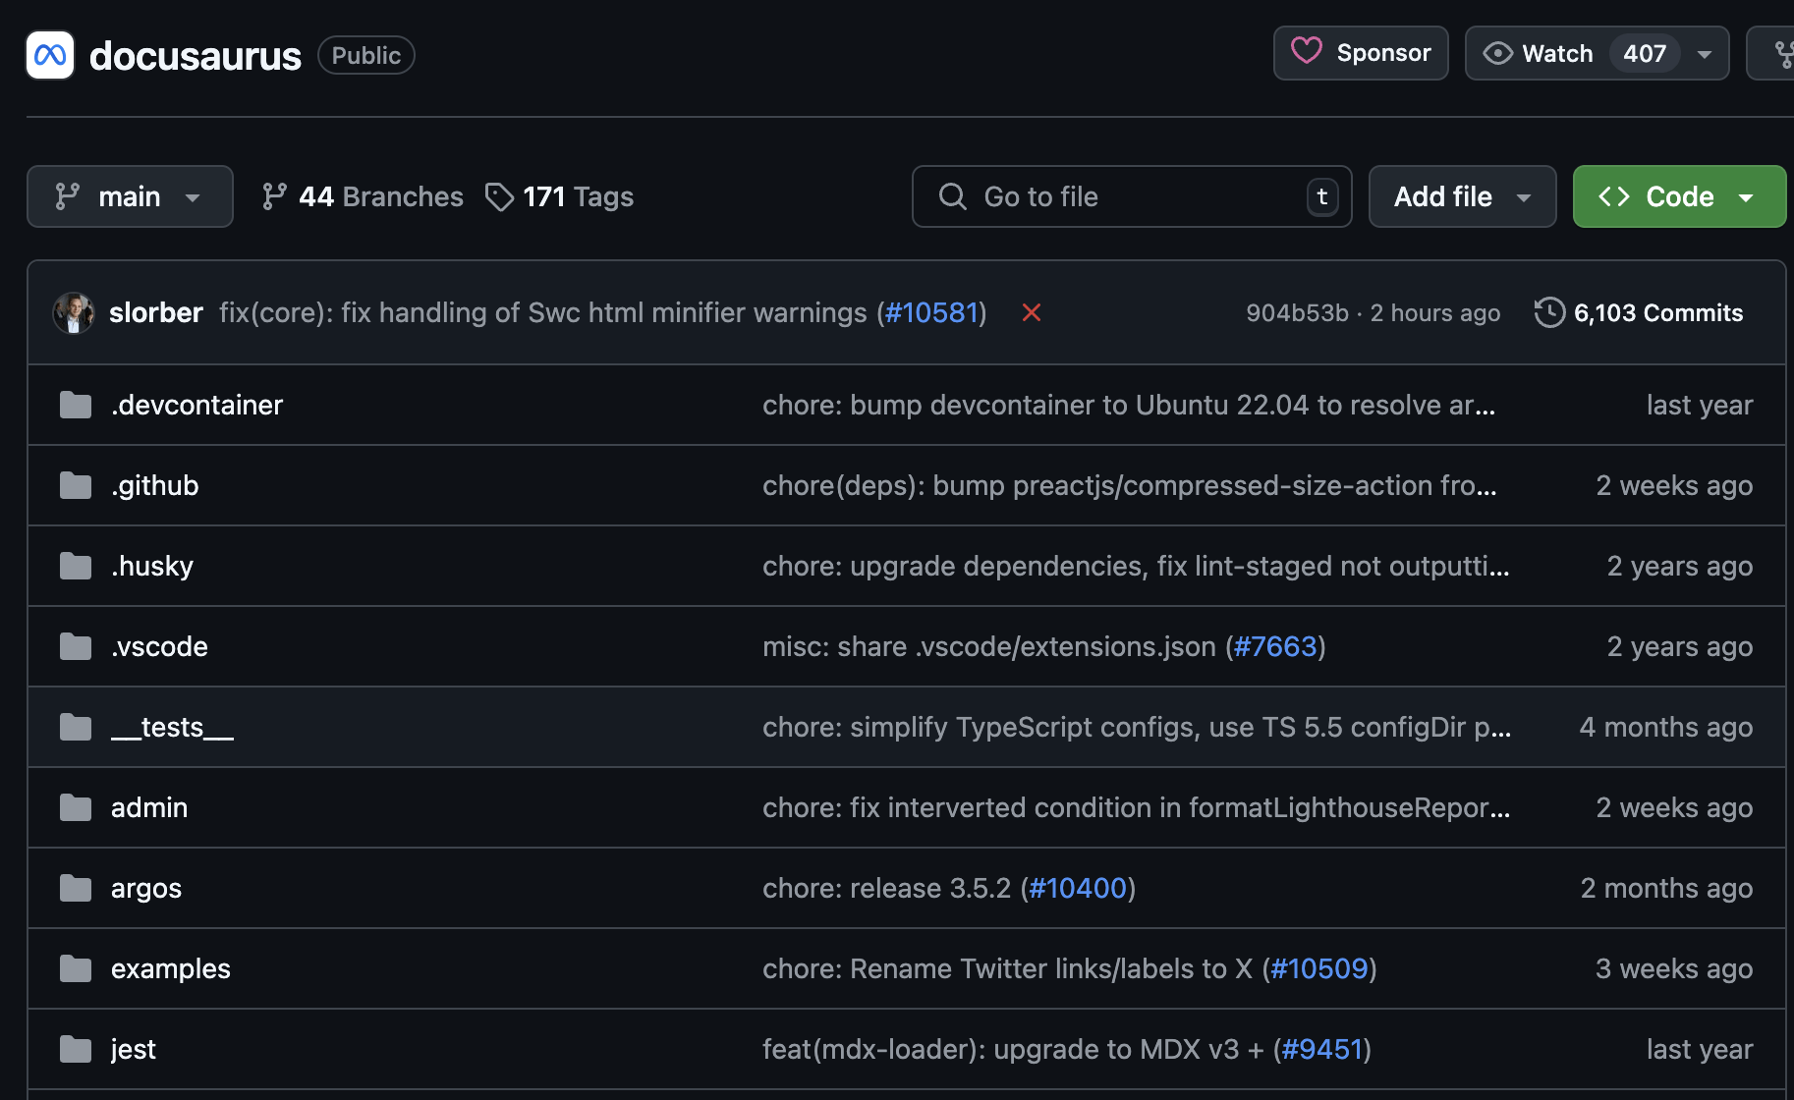Click the examples folder icon
1794x1100 pixels.
click(76, 968)
